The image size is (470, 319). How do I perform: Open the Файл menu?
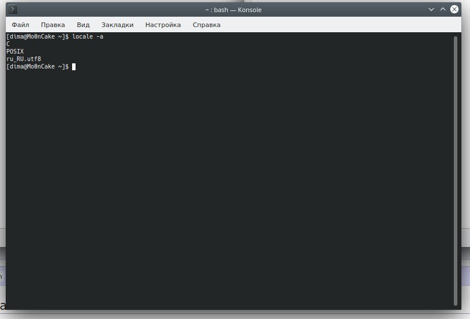[20, 25]
